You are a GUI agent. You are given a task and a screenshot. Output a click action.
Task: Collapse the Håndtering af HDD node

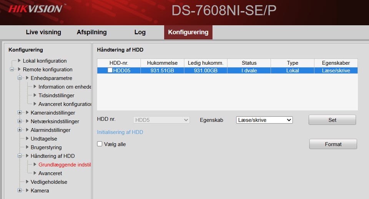pos(20,156)
